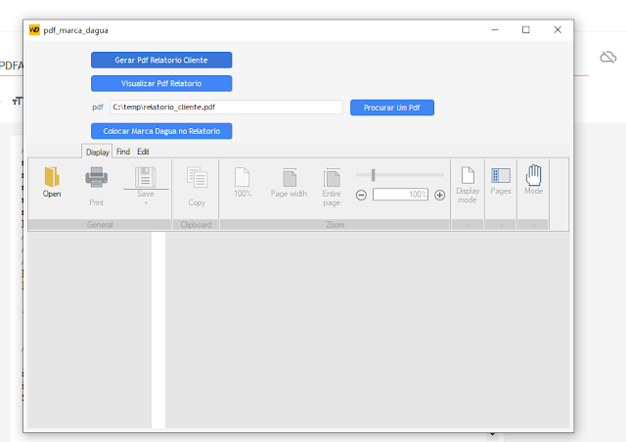626x442 pixels.
Task: Click Procurar Um Pdf button
Action: pyautogui.click(x=392, y=108)
